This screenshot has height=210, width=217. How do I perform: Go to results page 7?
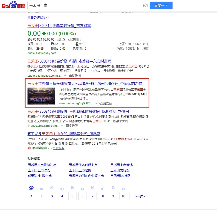[93, 196]
